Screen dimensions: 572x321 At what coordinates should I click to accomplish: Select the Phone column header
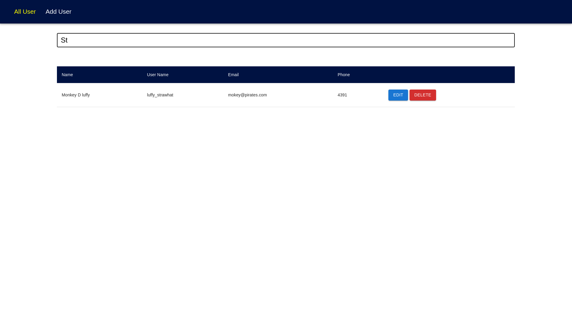[x=343, y=75]
